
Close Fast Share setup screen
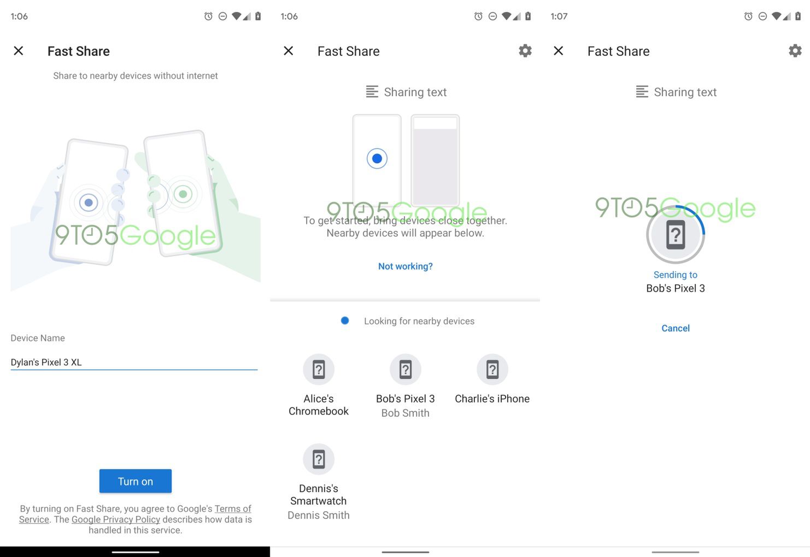pyautogui.click(x=18, y=50)
